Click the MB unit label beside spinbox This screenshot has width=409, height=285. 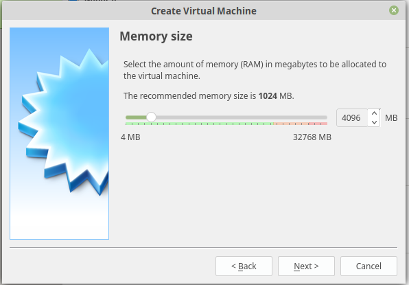click(x=391, y=117)
